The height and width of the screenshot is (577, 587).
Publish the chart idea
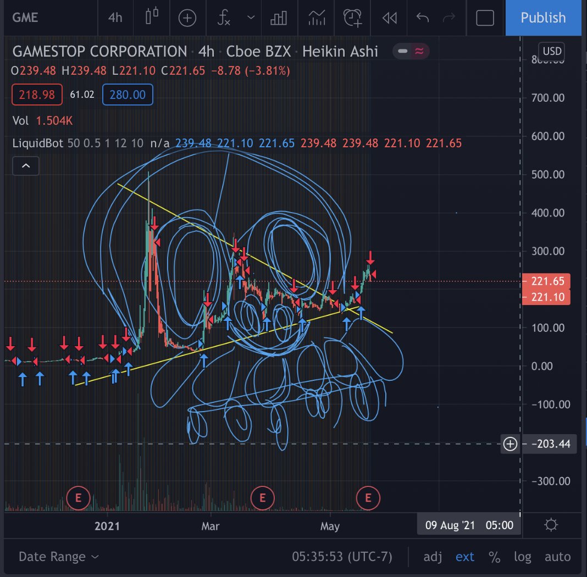pyautogui.click(x=543, y=18)
